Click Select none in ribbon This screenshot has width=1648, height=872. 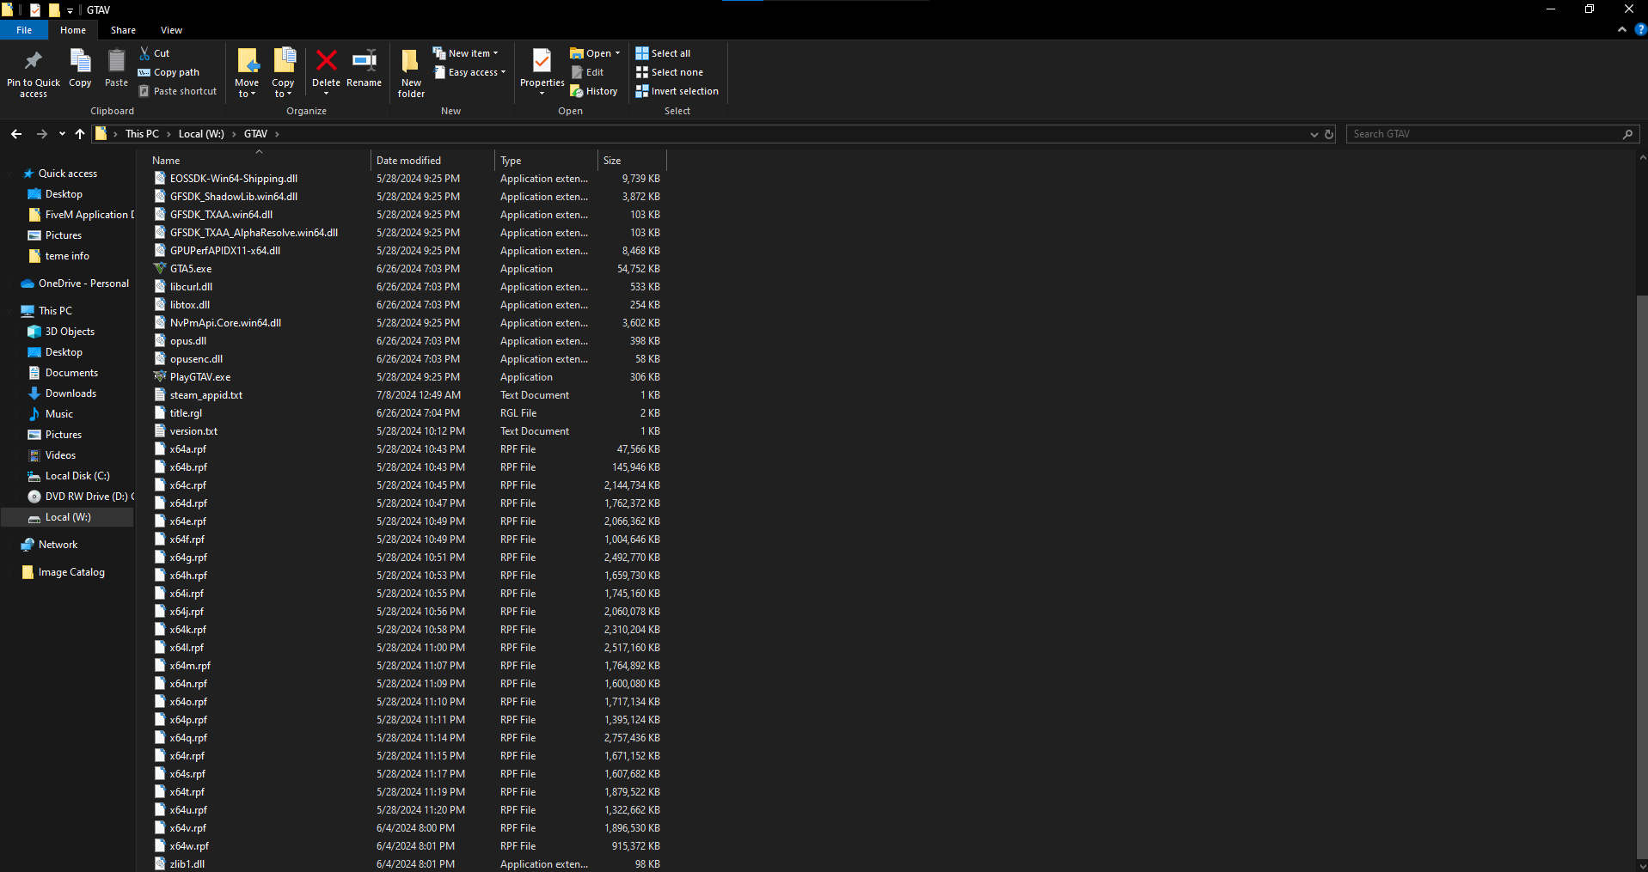pos(669,72)
